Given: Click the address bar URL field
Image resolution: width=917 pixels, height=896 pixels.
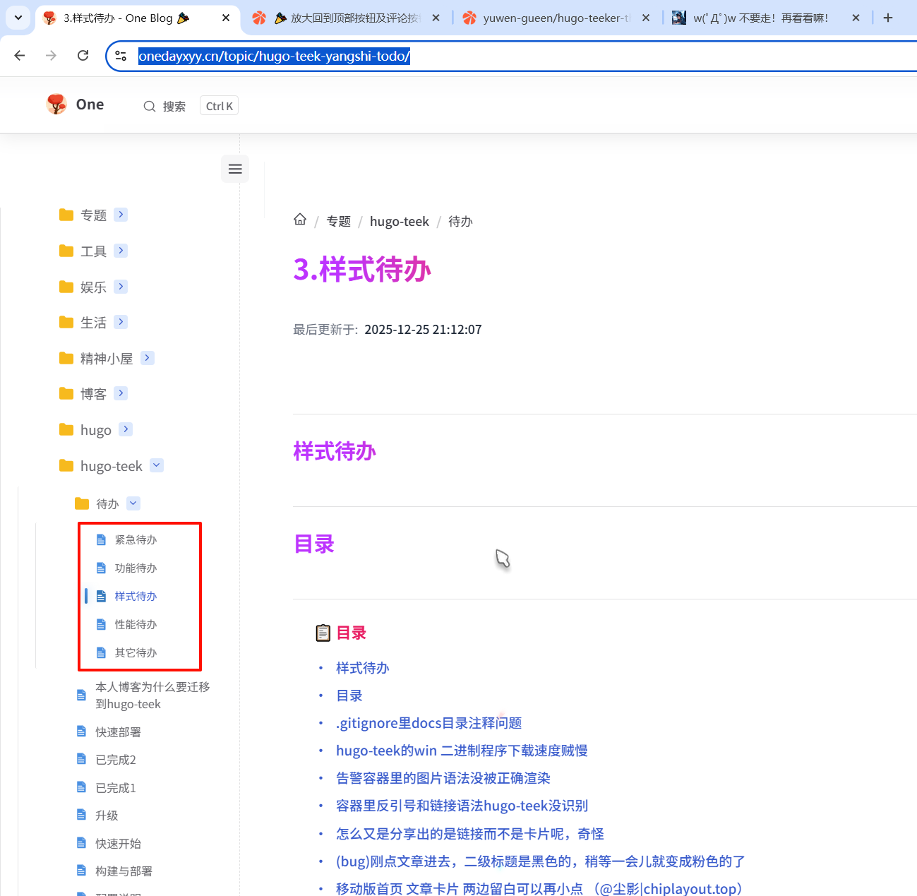Looking at the screenshot, I should (494, 56).
